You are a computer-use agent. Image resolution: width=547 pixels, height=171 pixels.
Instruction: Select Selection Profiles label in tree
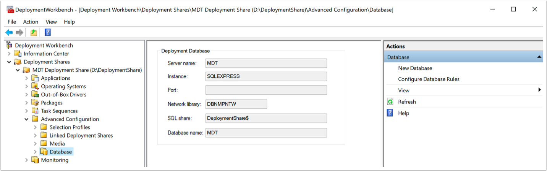(70, 127)
